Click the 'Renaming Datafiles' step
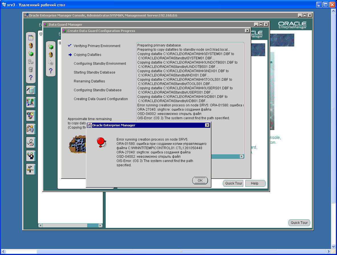Viewport: 337px width, 255px height. [x=89, y=81]
